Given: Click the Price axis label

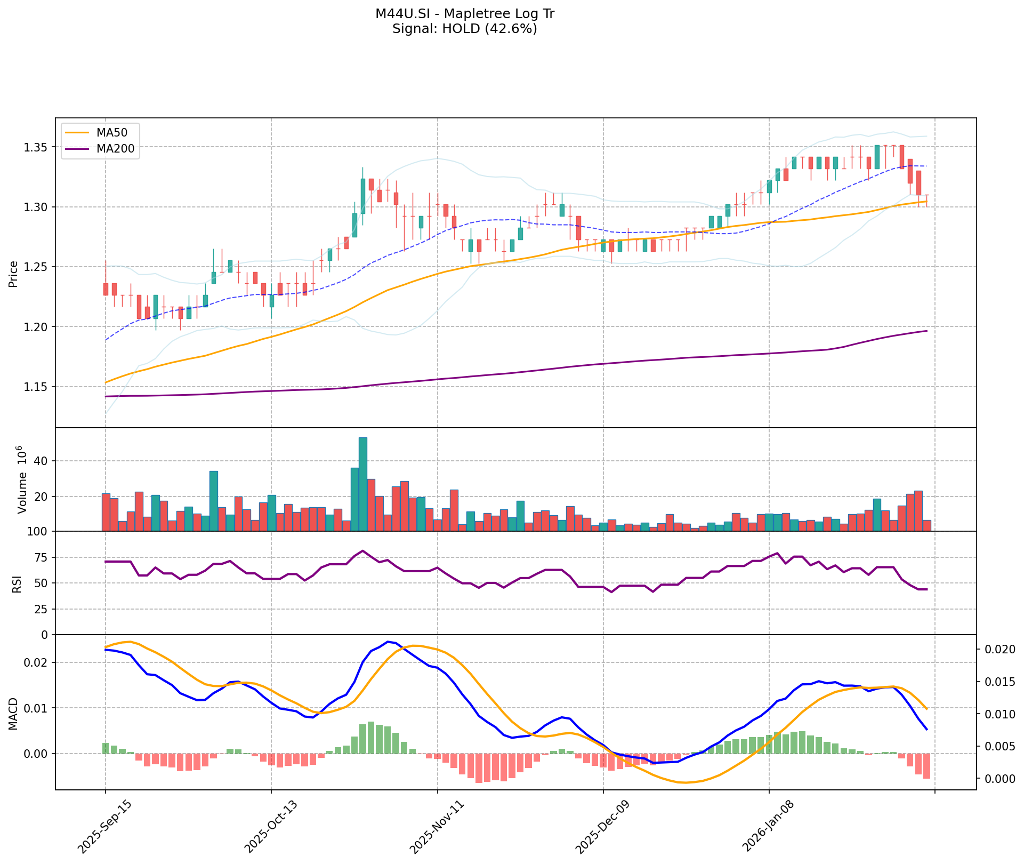Looking at the screenshot, I should pos(14,274).
